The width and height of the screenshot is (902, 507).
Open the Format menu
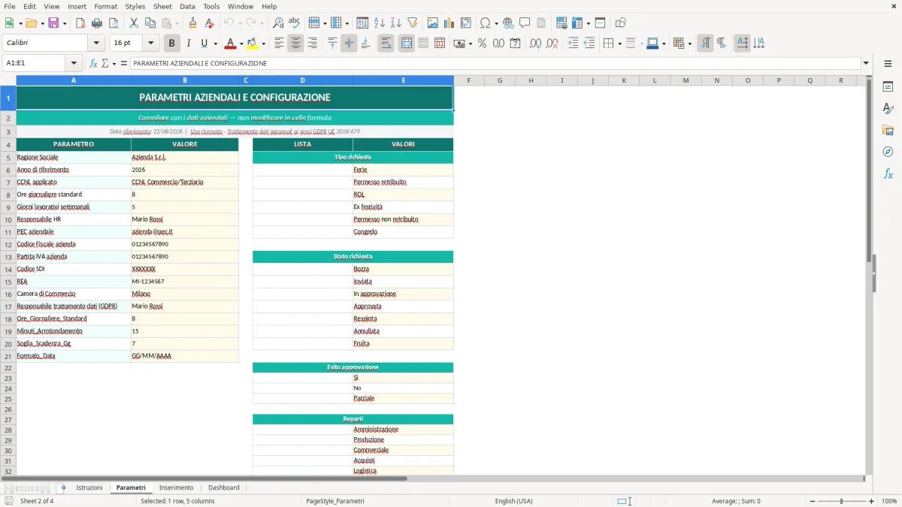(105, 6)
